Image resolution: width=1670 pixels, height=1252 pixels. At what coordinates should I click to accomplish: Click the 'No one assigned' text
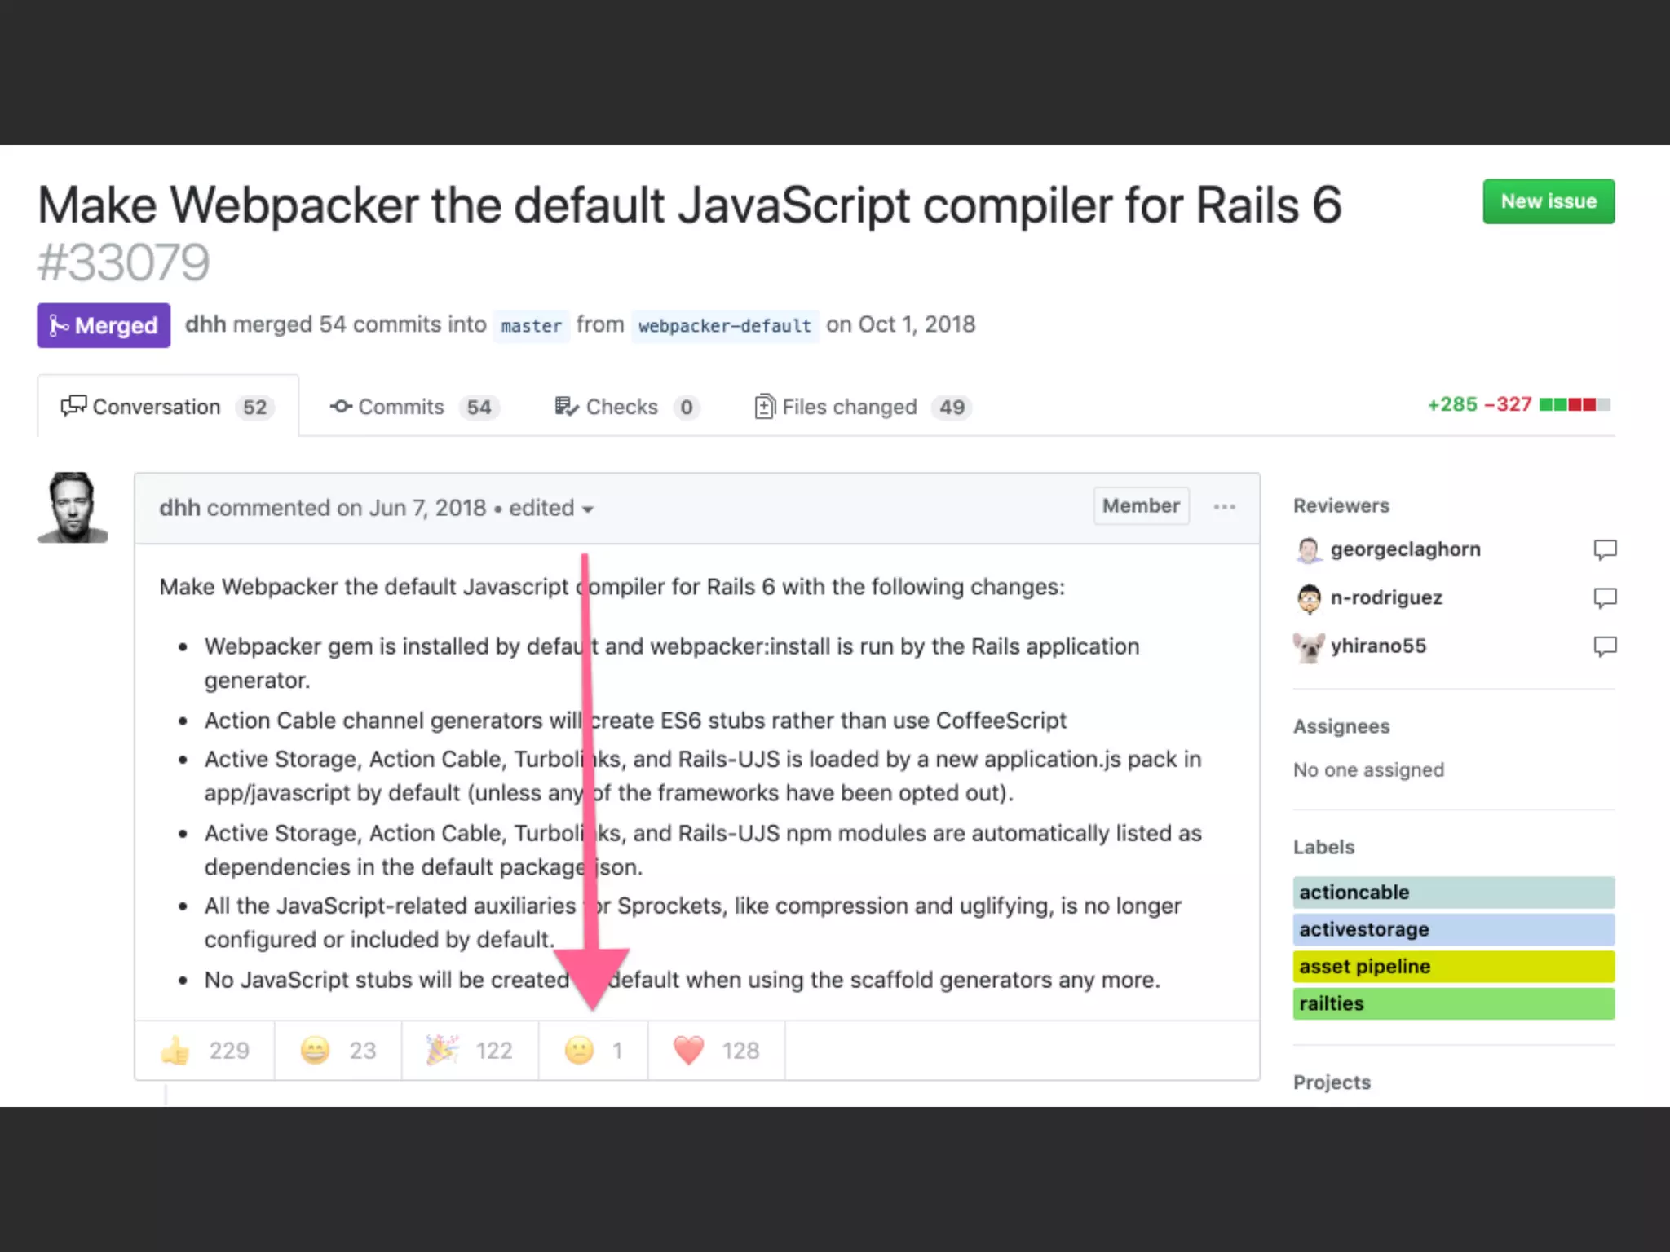click(1368, 770)
